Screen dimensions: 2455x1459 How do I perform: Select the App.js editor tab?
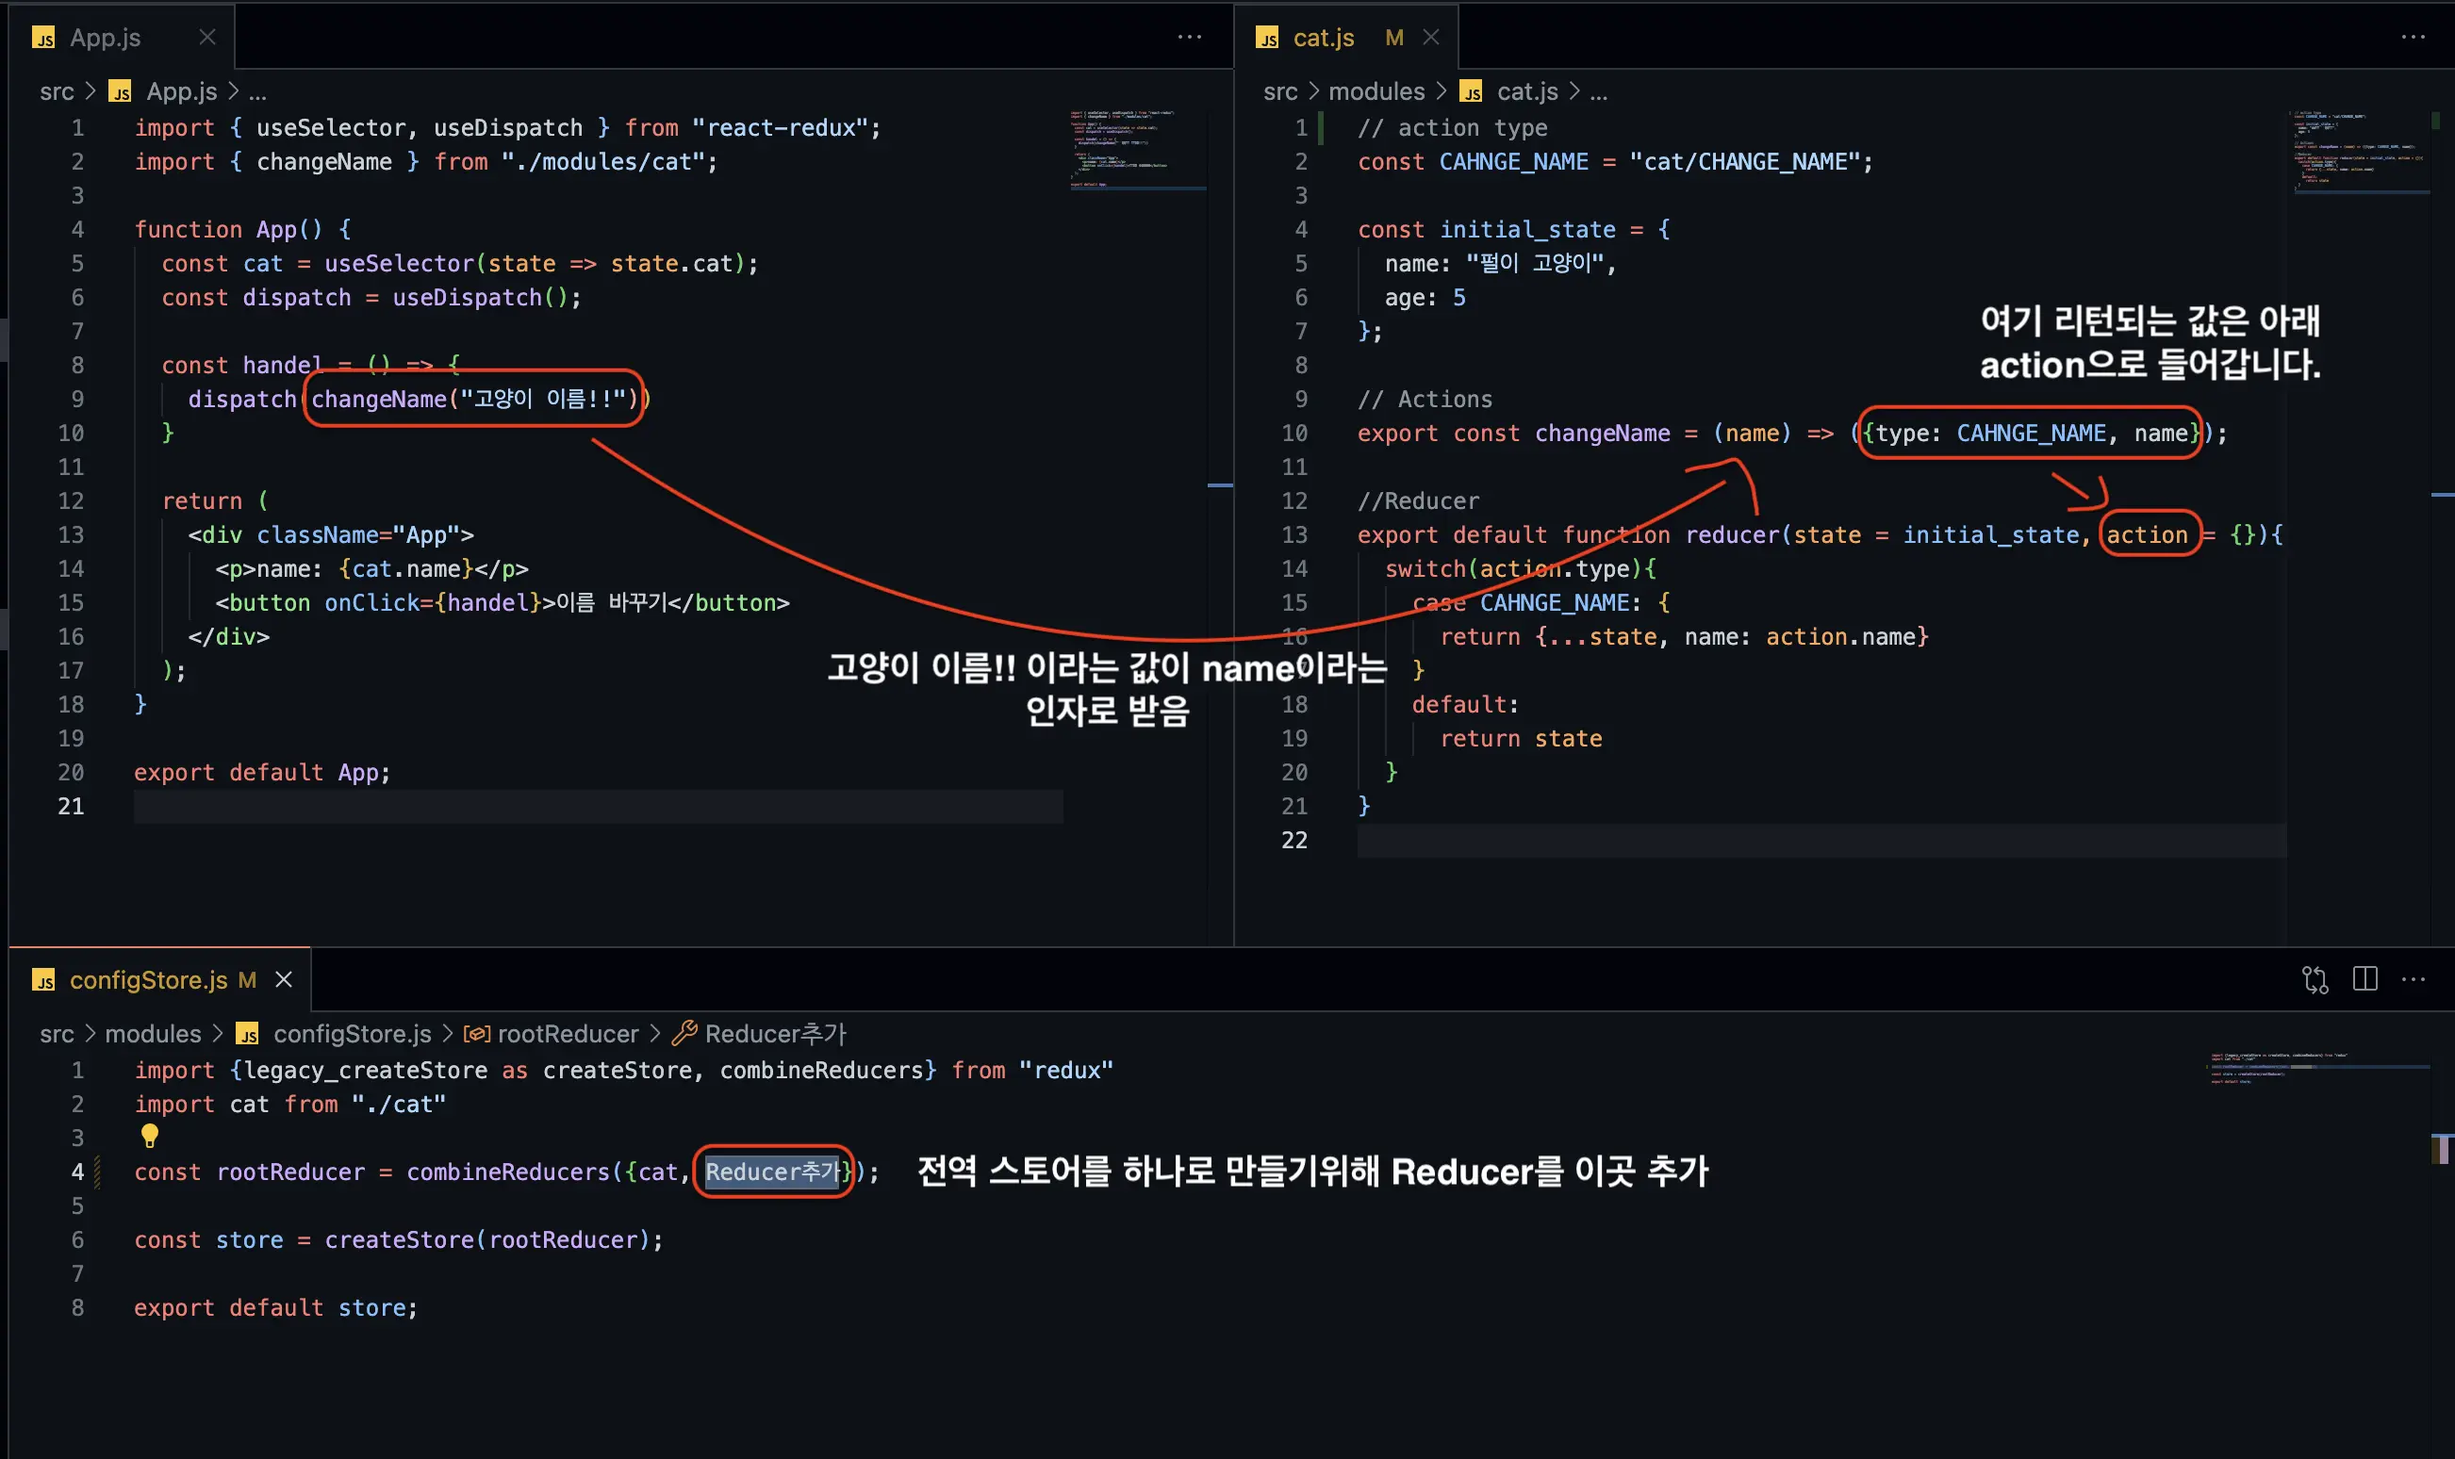(x=106, y=38)
